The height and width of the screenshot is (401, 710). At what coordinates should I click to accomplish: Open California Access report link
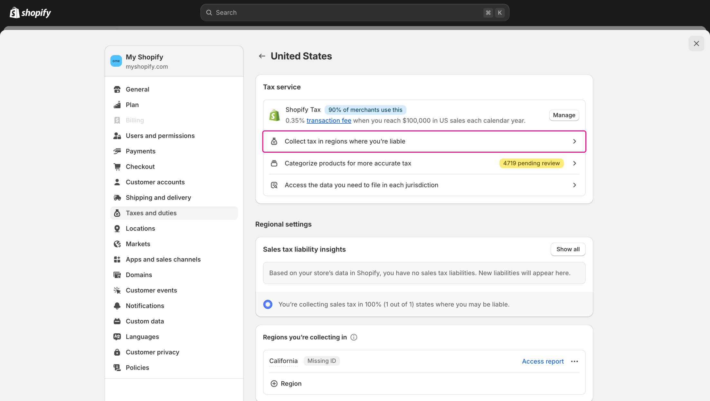543,361
